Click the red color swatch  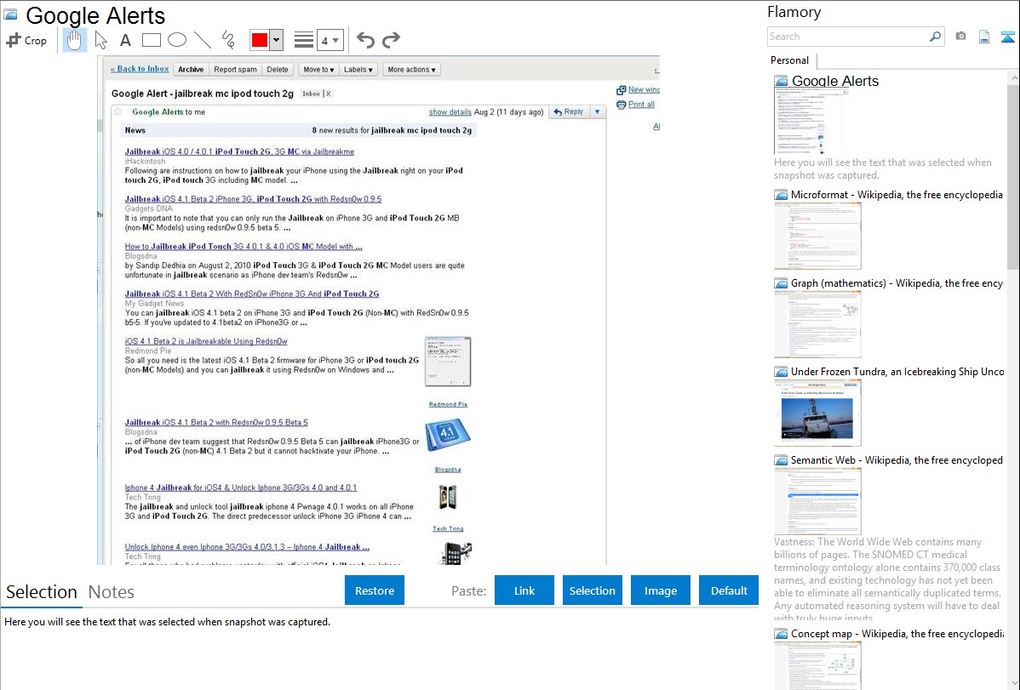[260, 40]
